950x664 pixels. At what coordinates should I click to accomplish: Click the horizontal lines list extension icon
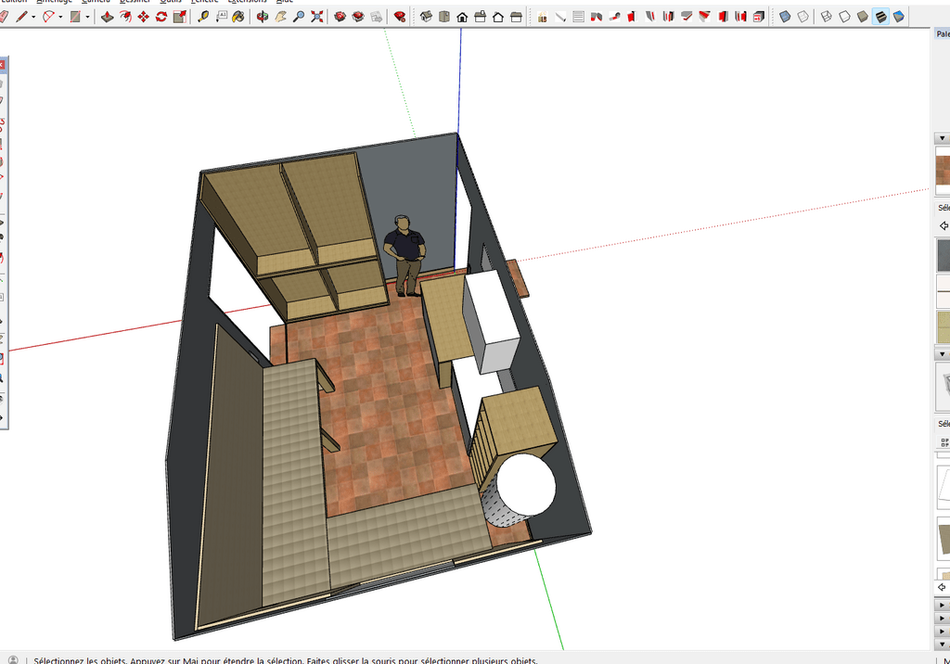[579, 17]
